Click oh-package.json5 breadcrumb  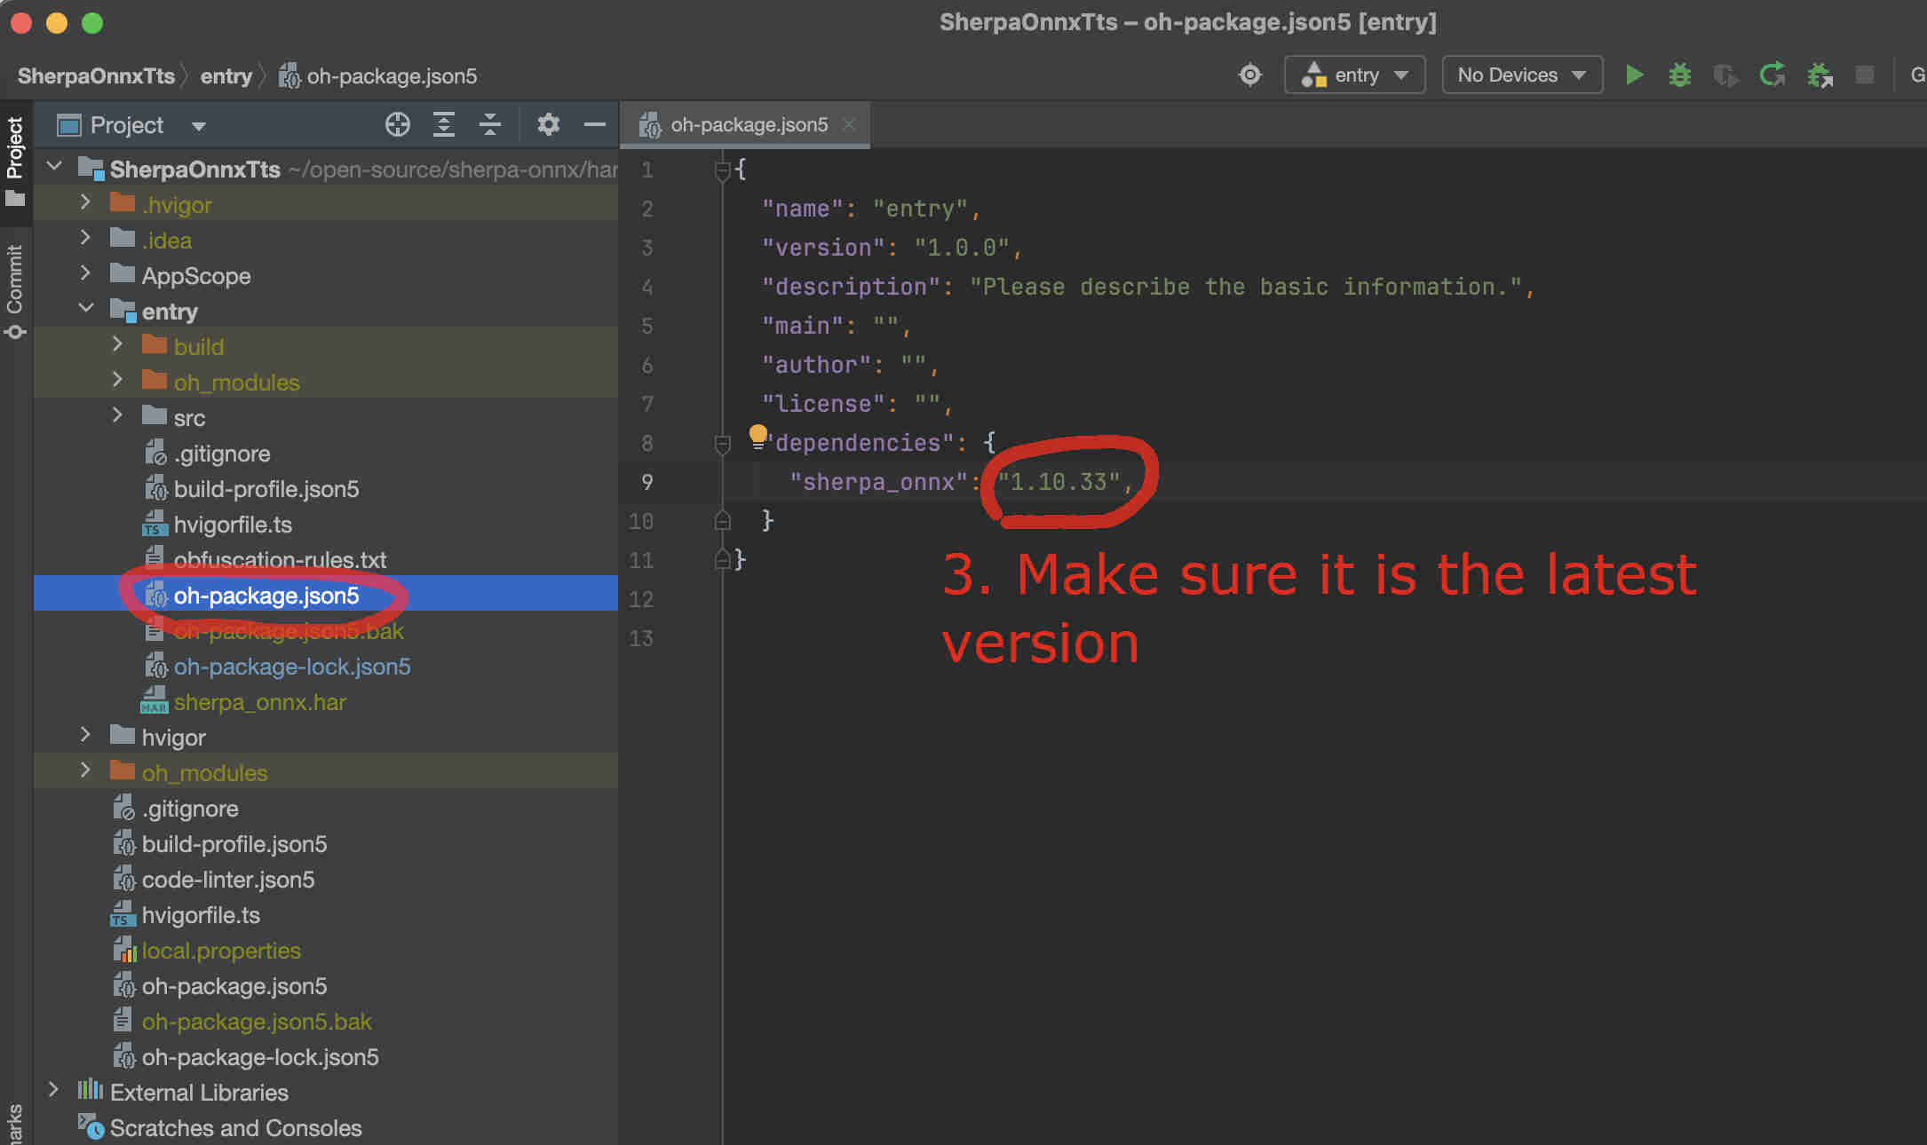392,76
